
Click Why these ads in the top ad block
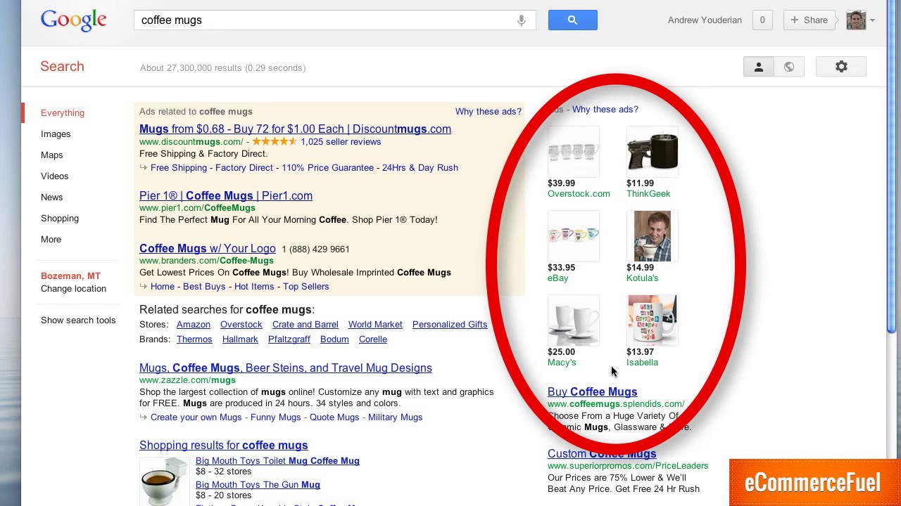(488, 111)
